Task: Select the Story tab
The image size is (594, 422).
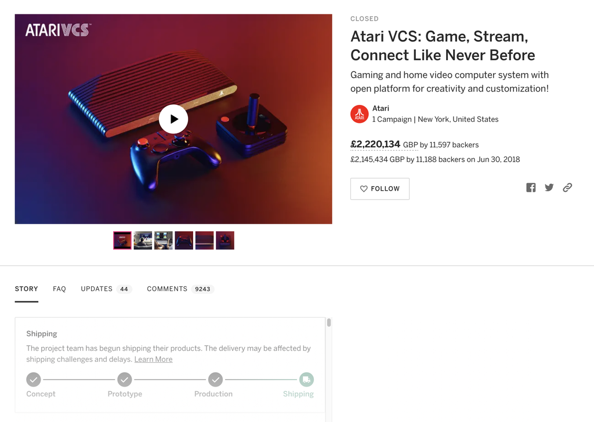Action: tap(27, 289)
